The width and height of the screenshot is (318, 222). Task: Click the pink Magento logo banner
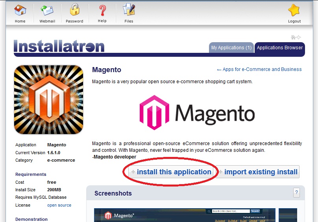(197, 113)
